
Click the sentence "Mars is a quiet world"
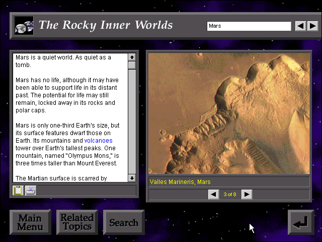44,57
